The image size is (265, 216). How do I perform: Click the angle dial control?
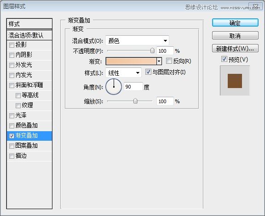[114, 87]
